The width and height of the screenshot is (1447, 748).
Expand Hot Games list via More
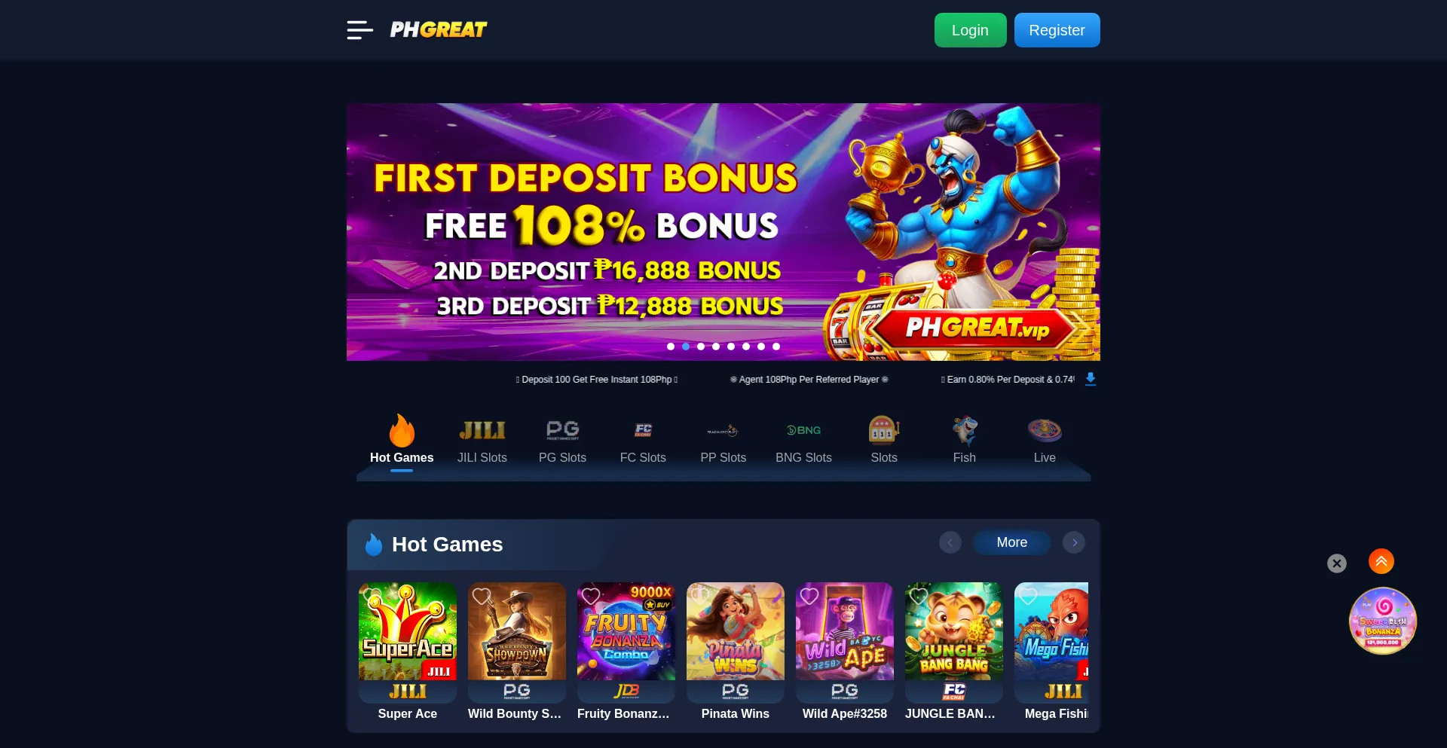[x=1011, y=542]
